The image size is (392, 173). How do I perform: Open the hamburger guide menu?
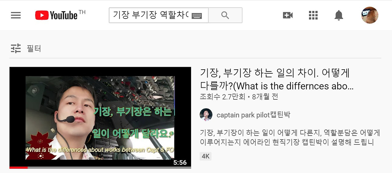pyautogui.click(x=16, y=15)
